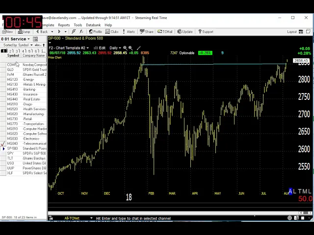Viewport: 314px width, 235px height.
Task: Toggle the red check flag on MG840
Action: coord(3,143)
